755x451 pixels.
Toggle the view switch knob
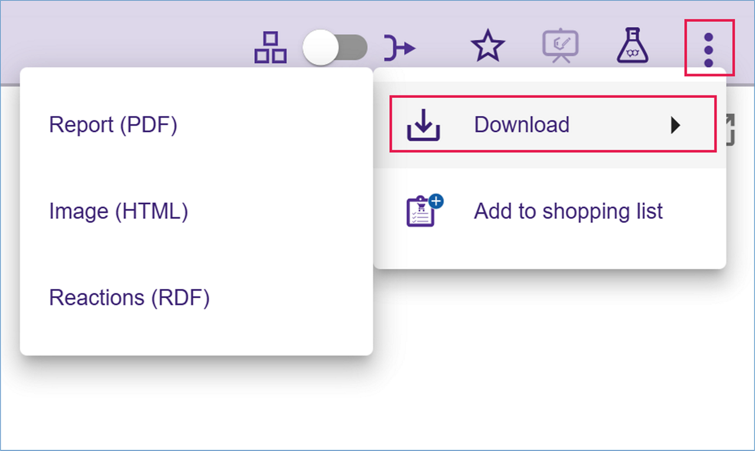[x=320, y=48]
